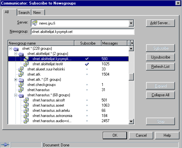Click the sfnet.checkgroups newsgroup icon

21,85
